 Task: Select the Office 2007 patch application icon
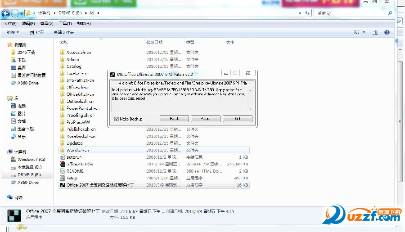(62, 185)
